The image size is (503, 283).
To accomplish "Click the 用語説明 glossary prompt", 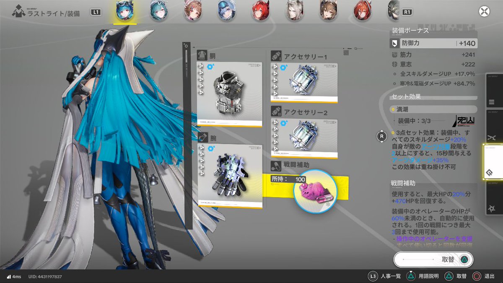I will pyautogui.click(x=422, y=276).
